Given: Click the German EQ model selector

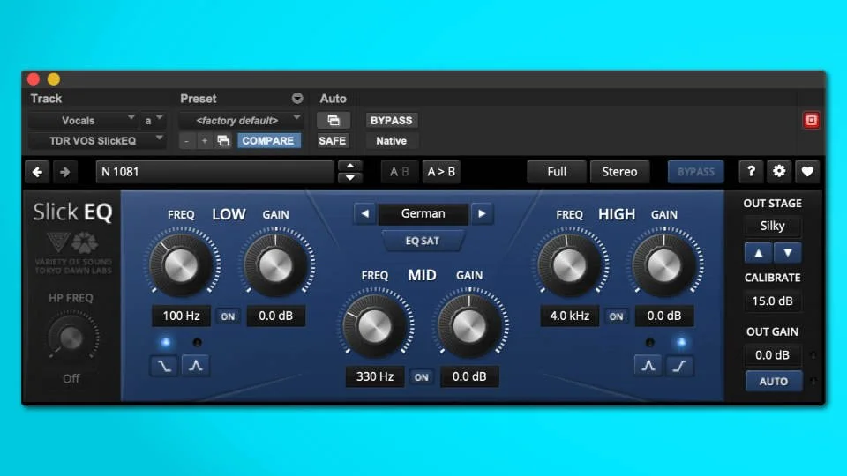Looking at the screenshot, I should click(423, 213).
